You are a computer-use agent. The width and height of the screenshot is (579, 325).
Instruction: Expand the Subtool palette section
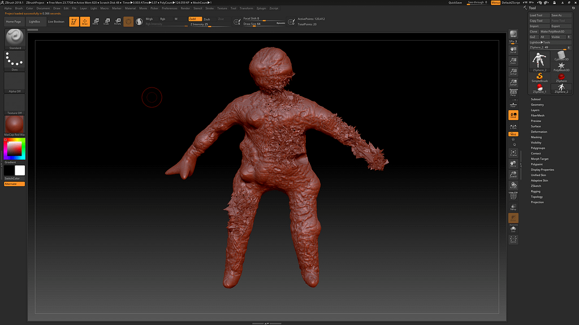tap(536, 99)
